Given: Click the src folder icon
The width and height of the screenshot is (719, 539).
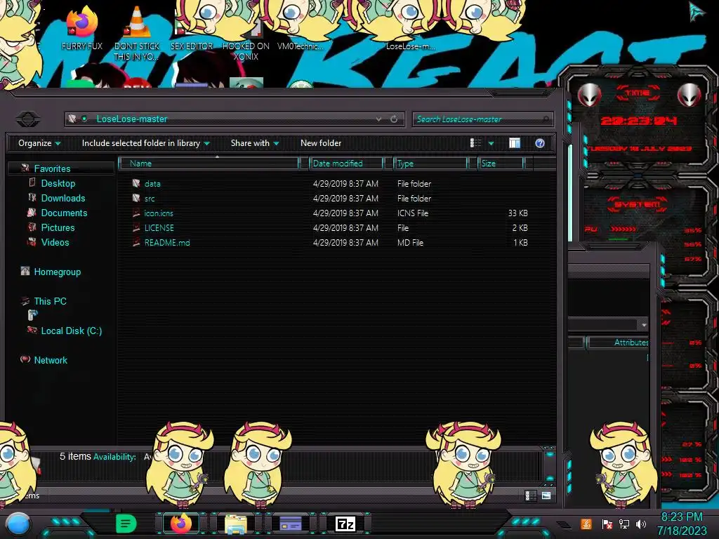Looking at the screenshot, I should coord(136,198).
